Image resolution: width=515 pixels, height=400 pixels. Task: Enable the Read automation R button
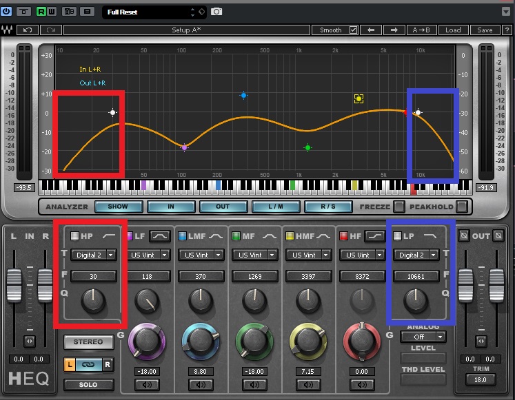pos(41,12)
